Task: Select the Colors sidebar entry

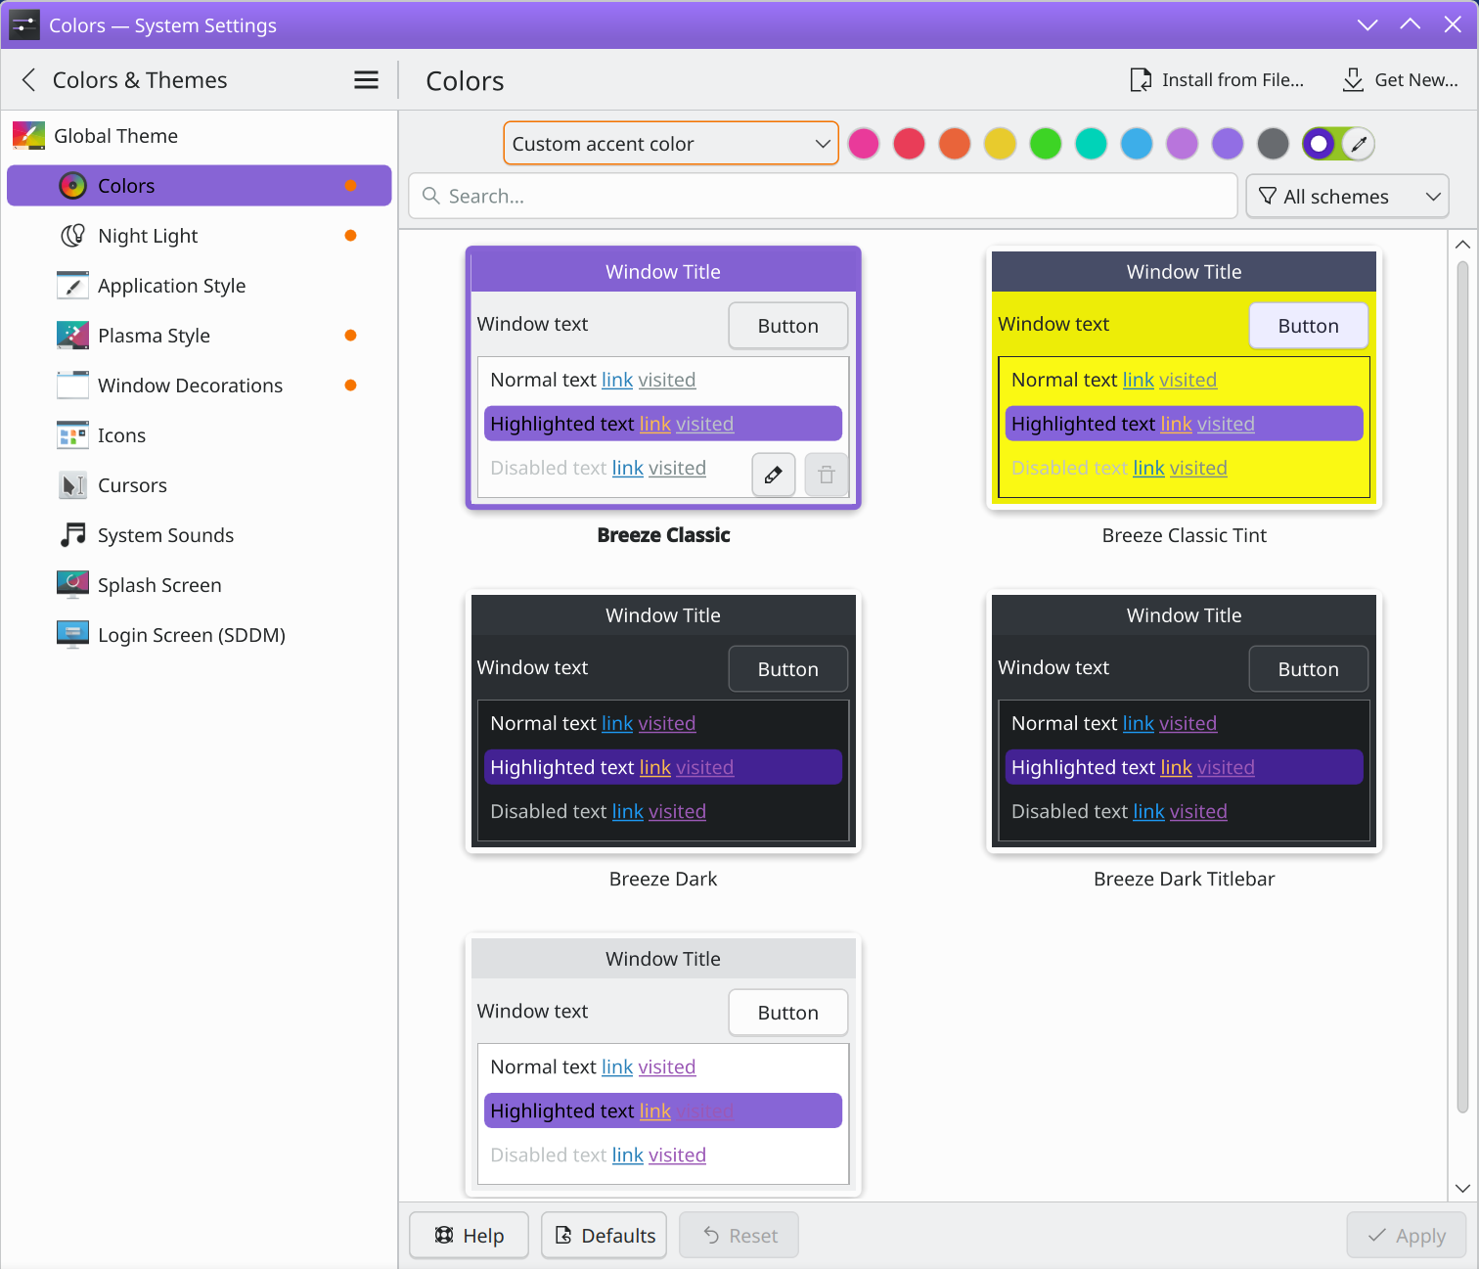Action: click(199, 186)
